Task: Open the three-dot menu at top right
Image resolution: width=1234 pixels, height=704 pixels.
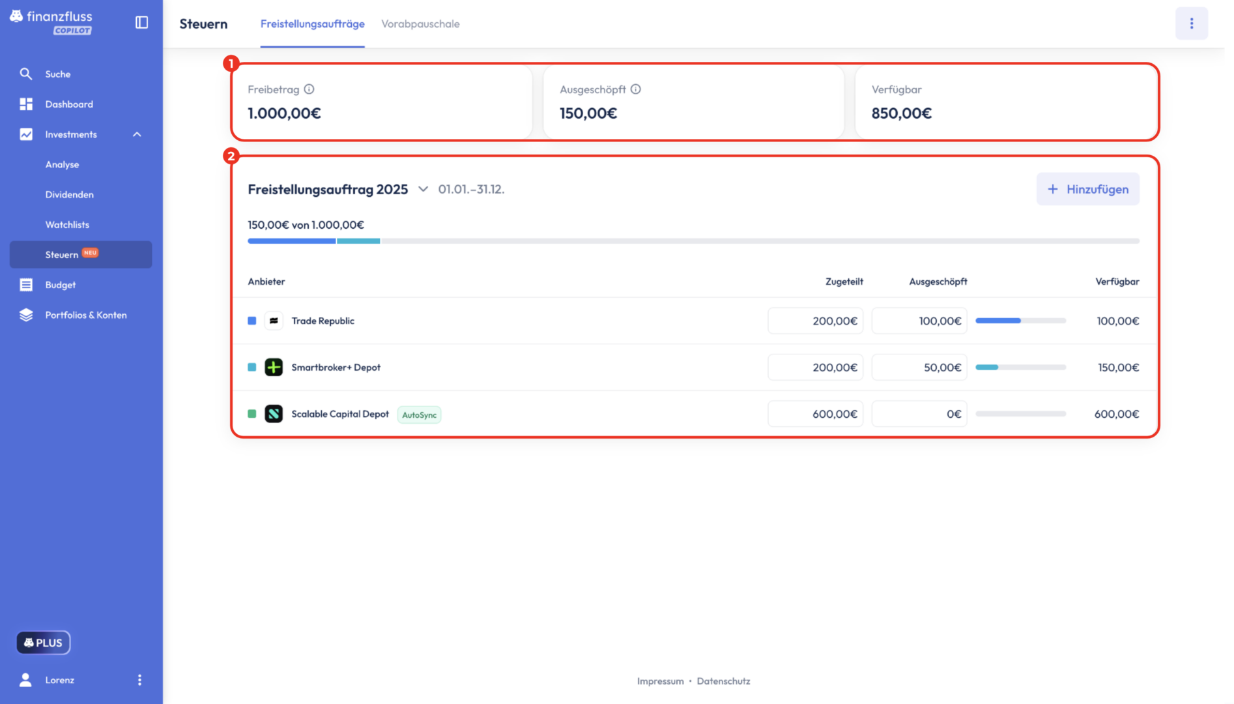Action: pyautogui.click(x=1191, y=23)
